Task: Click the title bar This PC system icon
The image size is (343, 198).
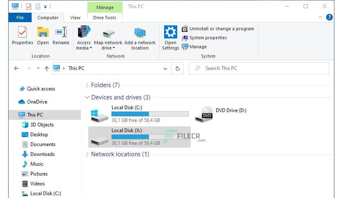Action: [x=15, y=6]
